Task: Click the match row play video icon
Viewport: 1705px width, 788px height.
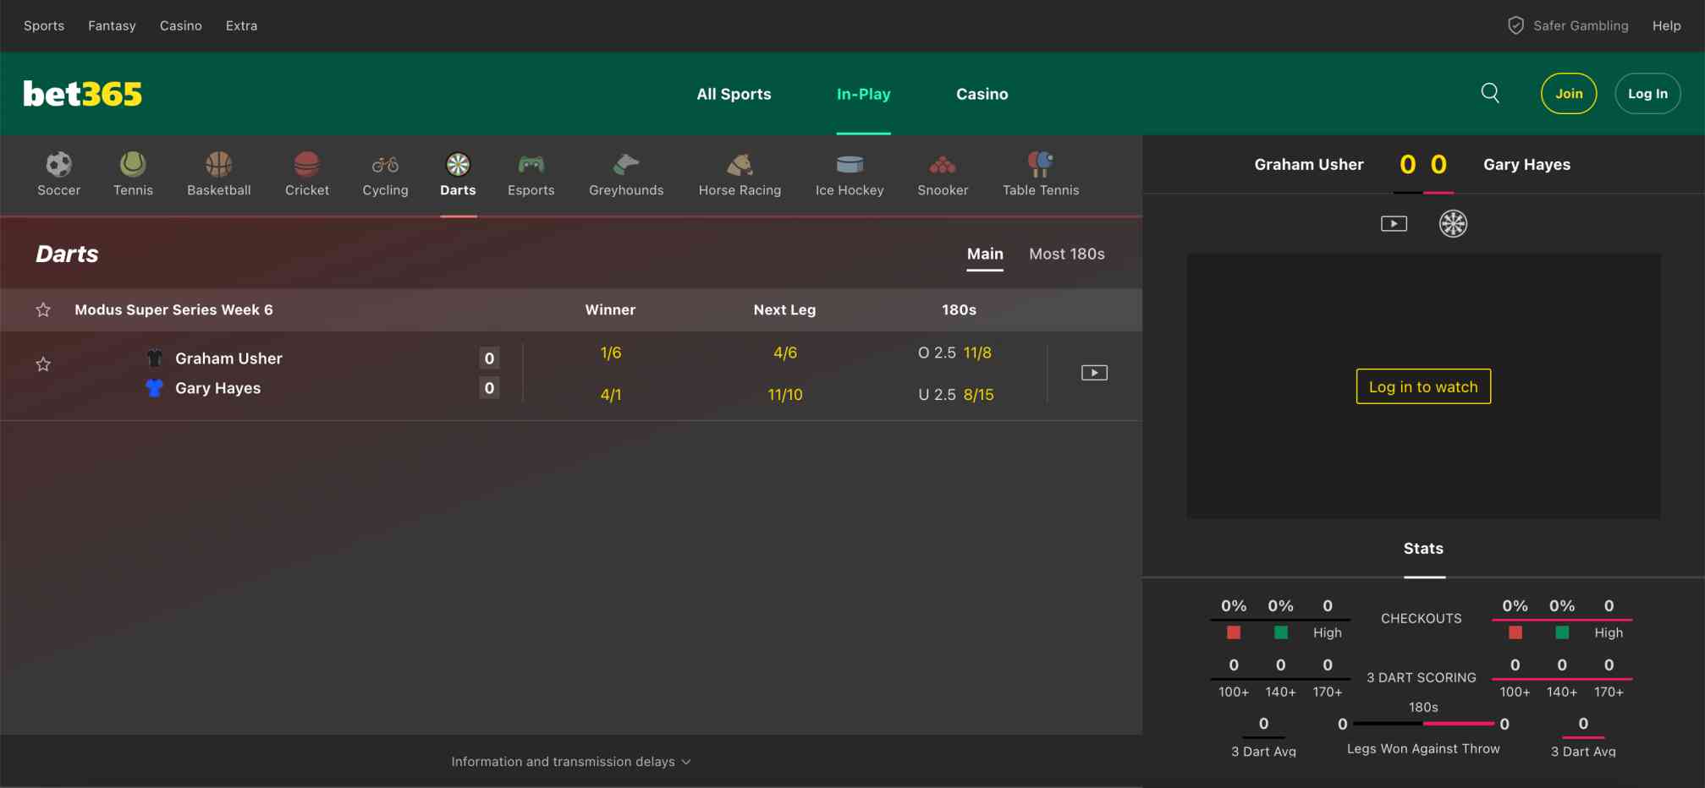Action: tap(1094, 372)
